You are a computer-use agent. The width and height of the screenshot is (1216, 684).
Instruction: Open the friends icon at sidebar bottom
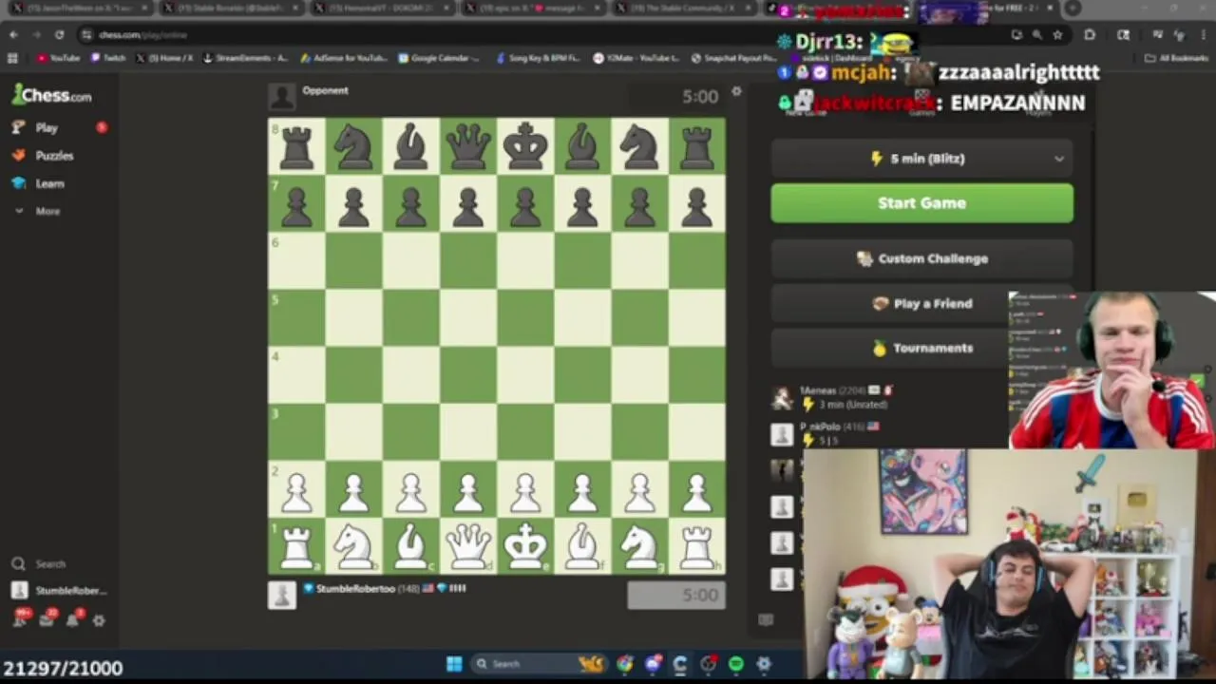(19, 620)
